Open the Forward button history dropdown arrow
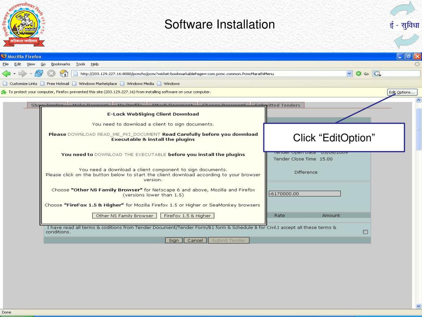 click(30, 73)
